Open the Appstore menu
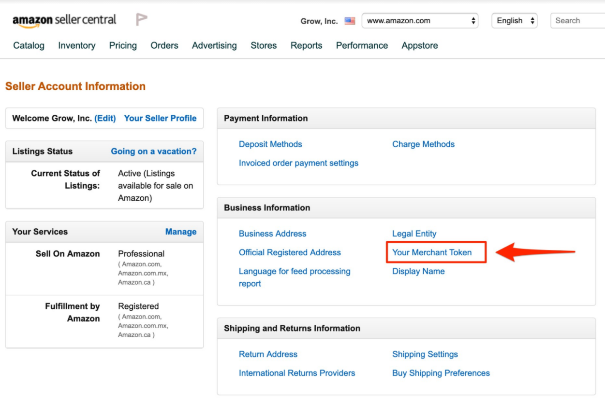 420,45
